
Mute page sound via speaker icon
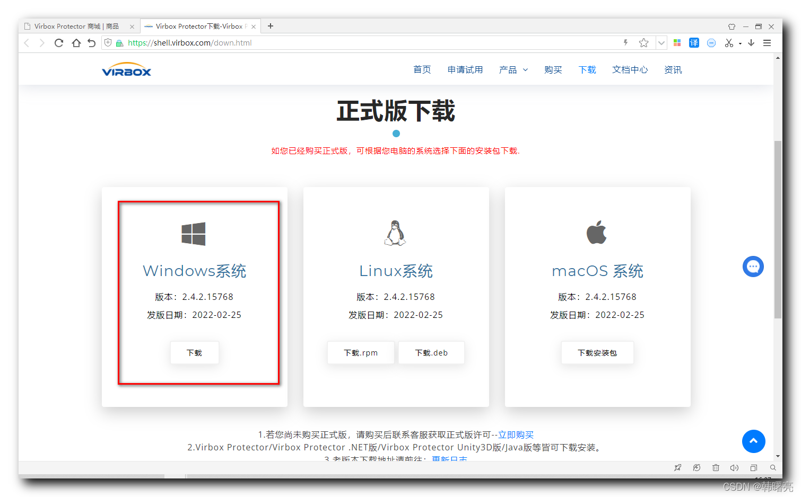point(734,468)
